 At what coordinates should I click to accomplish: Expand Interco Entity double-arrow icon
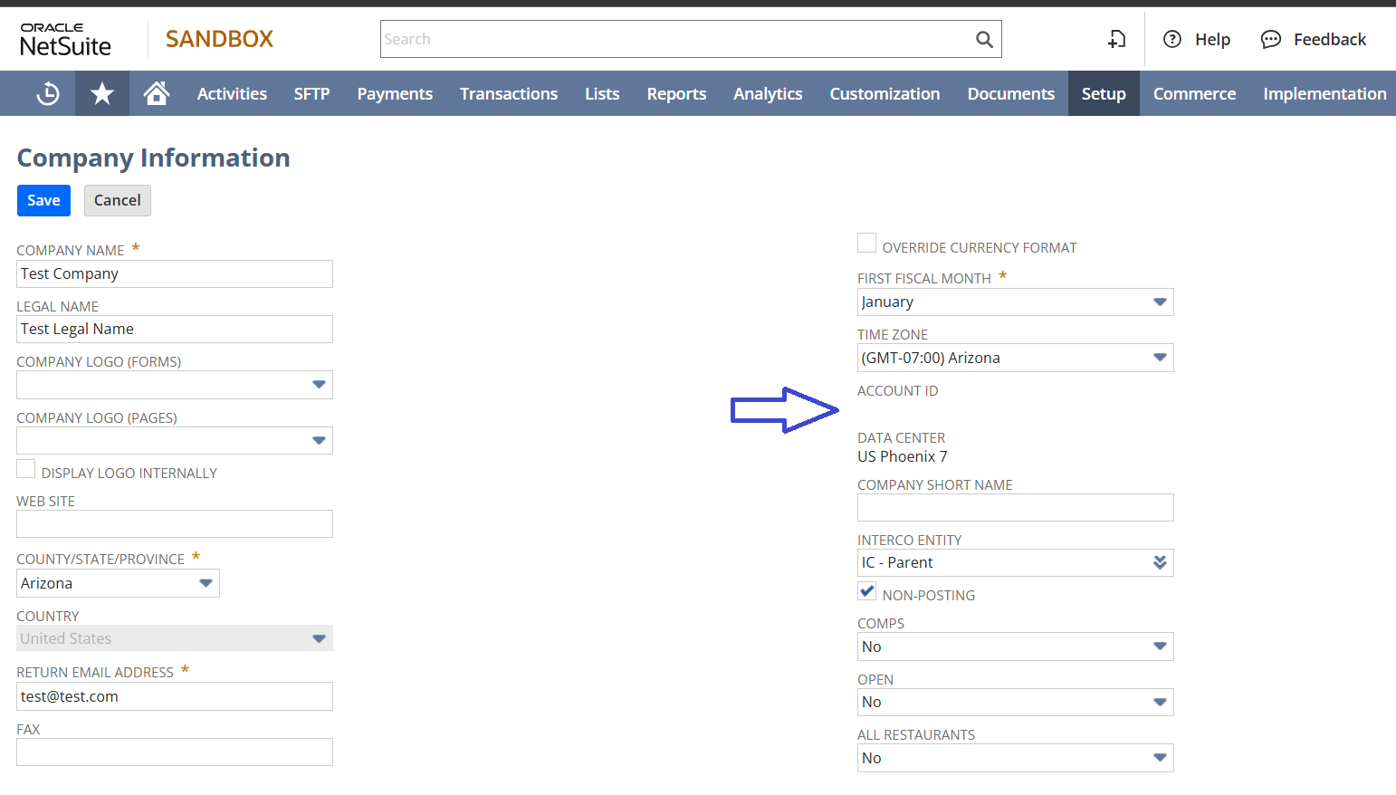(1160, 562)
